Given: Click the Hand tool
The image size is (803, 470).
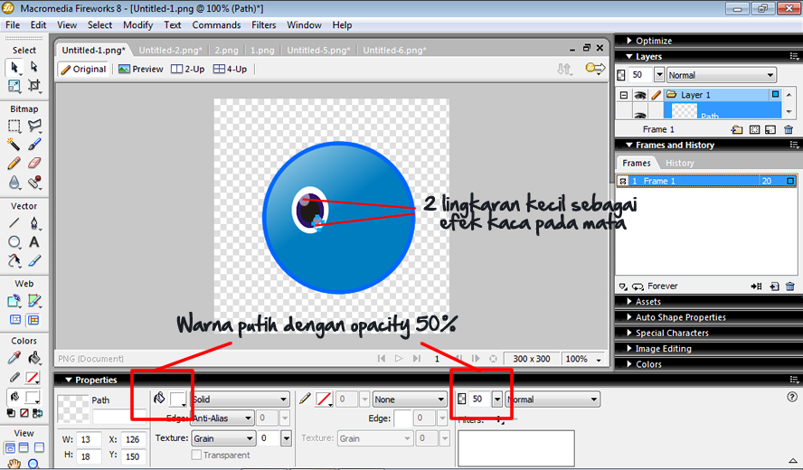Looking at the screenshot, I should [x=14, y=464].
